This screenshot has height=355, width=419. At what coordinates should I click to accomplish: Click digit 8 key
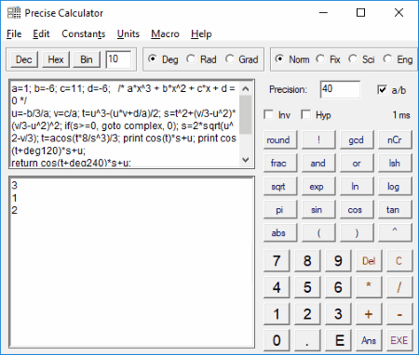click(x=307, y=261)
